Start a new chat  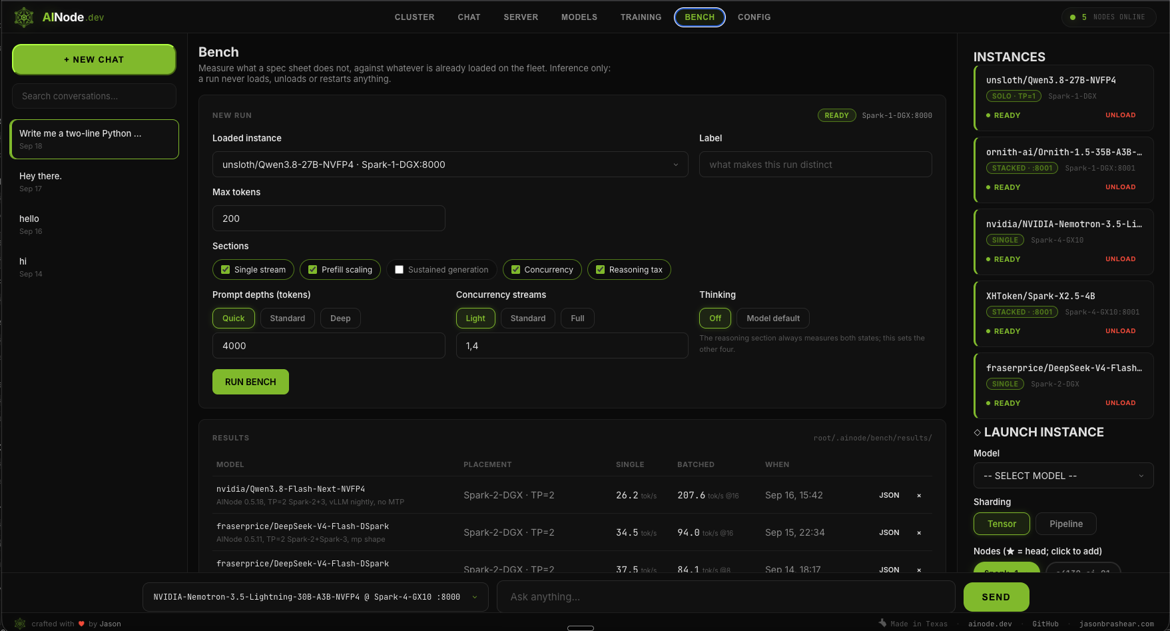click(94, 59)
